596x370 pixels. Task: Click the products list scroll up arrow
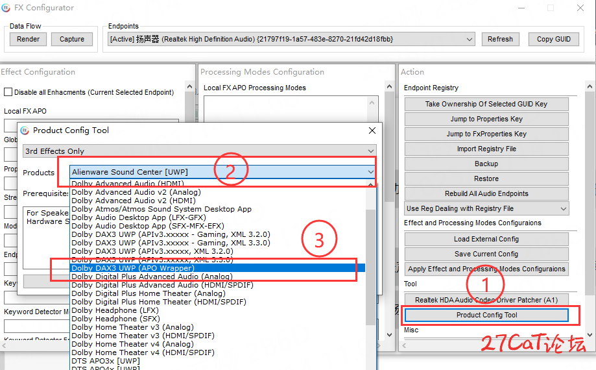coord(370,184)
